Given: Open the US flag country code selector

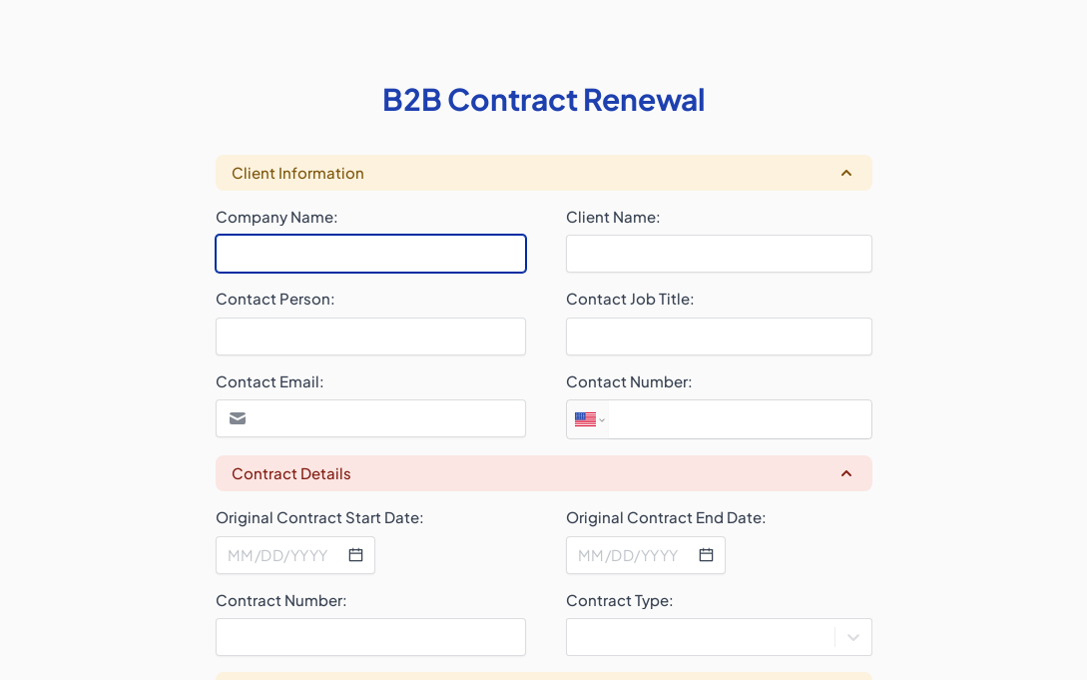Looking at the screenshot, I should tap(589, 419).
